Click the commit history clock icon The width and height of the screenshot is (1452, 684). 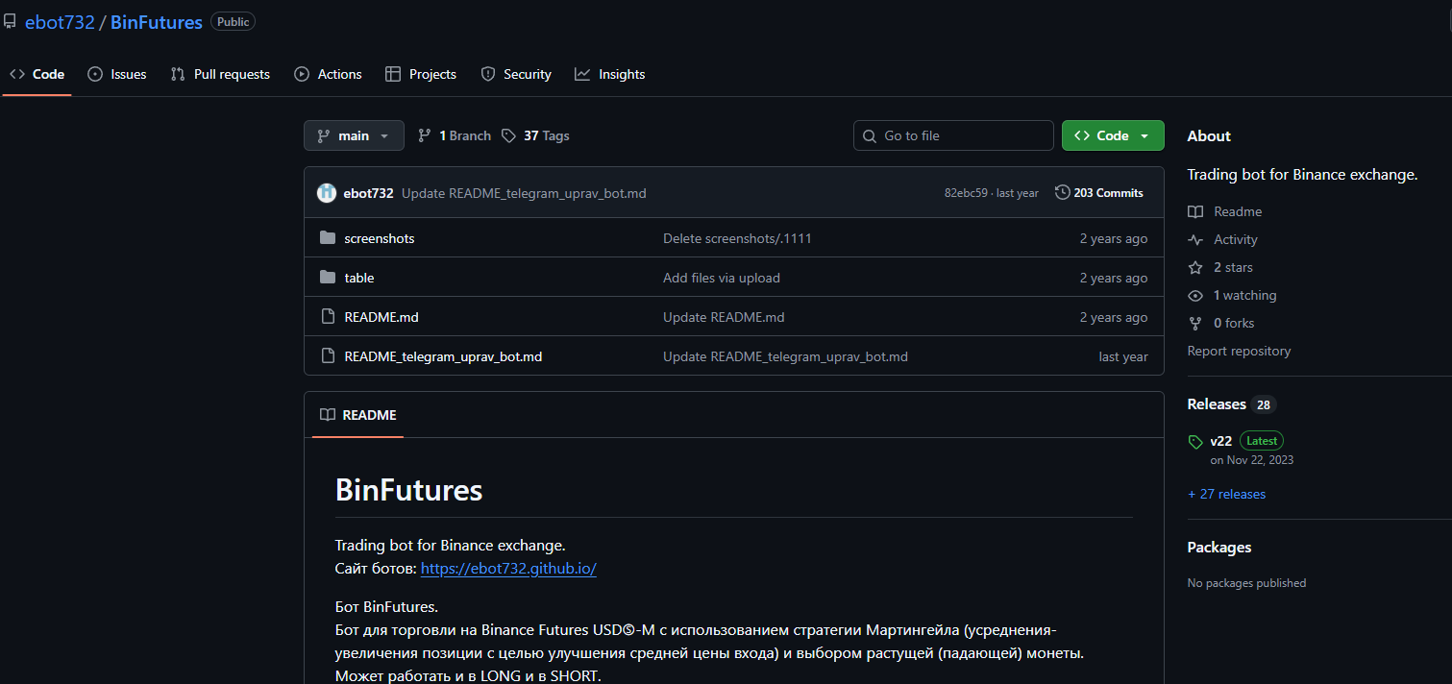(x=1062, y=192)
